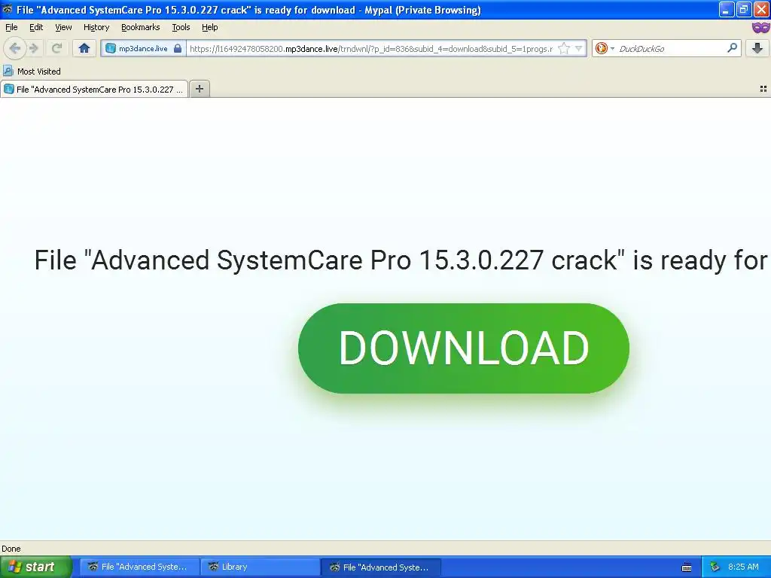Go to the browser home page
This screenshot has width=771, height=578.
click(x=84, y=48)
